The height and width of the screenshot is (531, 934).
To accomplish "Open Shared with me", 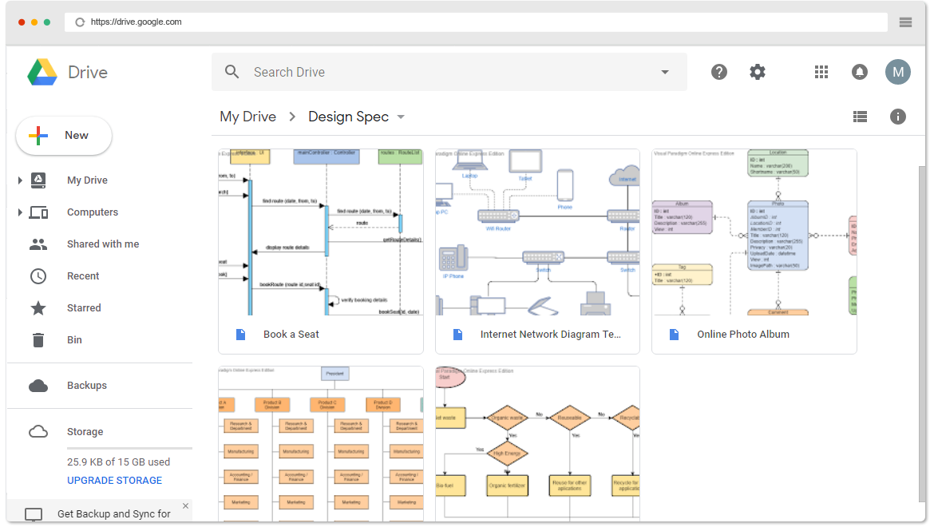I will (103, 244).
